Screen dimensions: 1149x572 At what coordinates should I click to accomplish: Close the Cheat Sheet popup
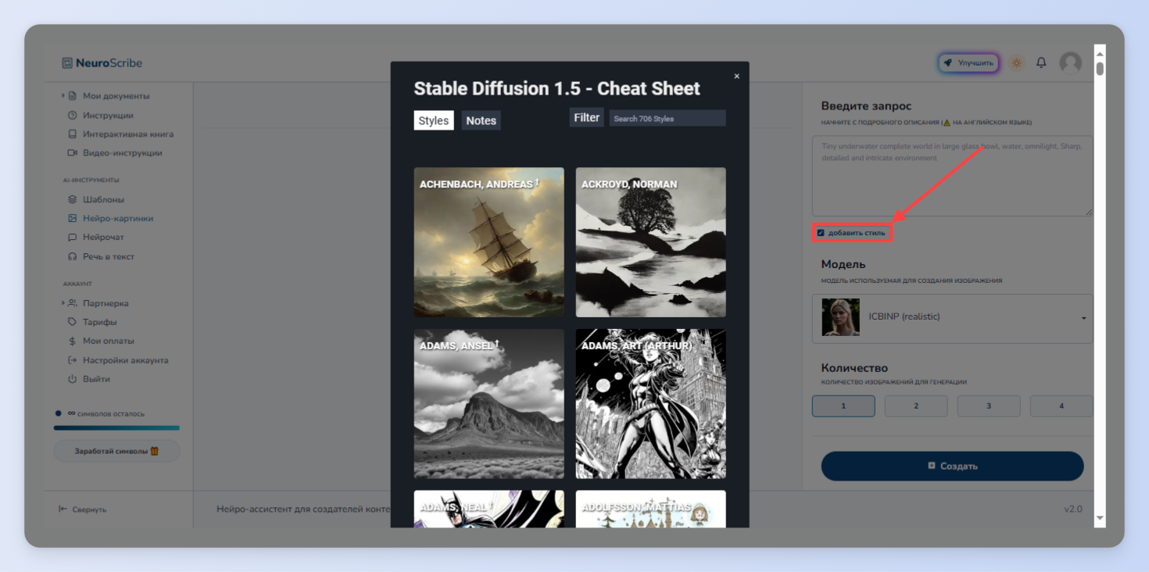[736, 76]
